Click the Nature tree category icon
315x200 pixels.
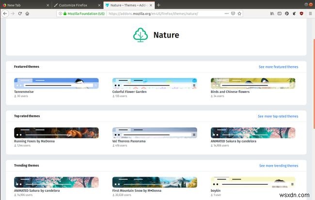tap(141, 35)
